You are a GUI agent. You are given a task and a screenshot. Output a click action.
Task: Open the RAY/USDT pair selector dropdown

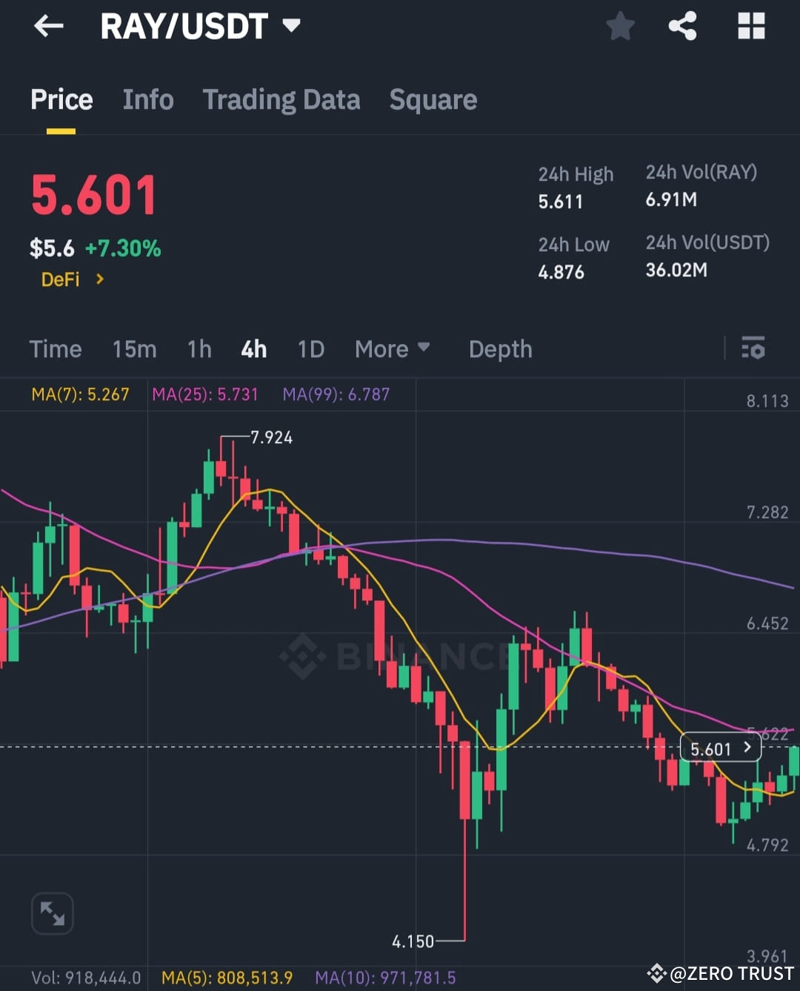click(x=291, y=25)
